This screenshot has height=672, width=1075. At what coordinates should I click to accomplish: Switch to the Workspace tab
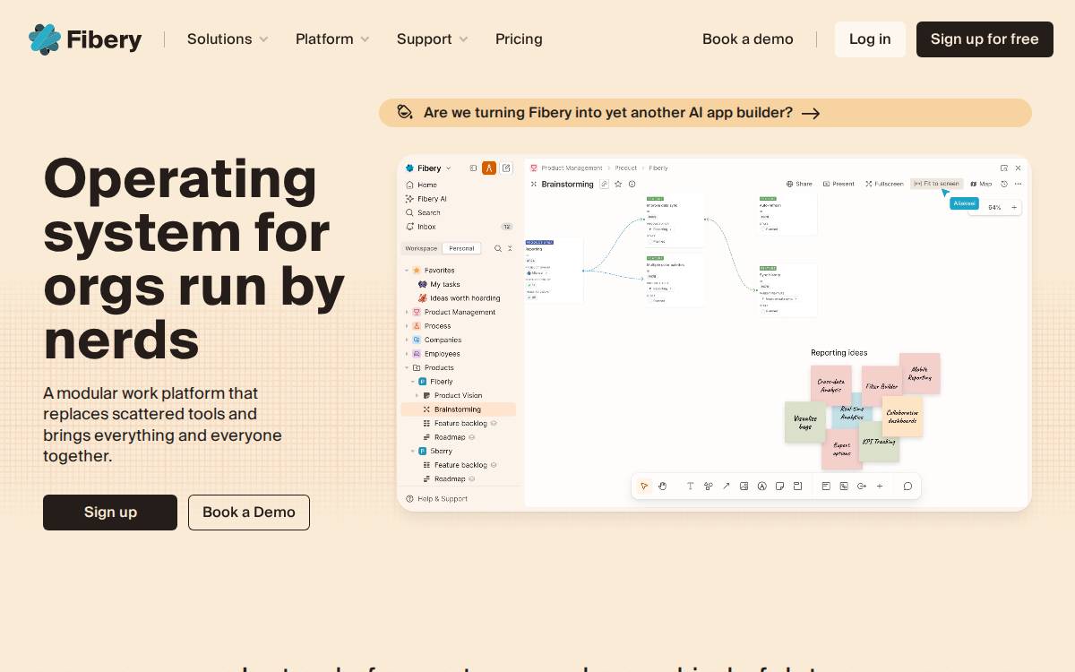[x=421, y=248]
